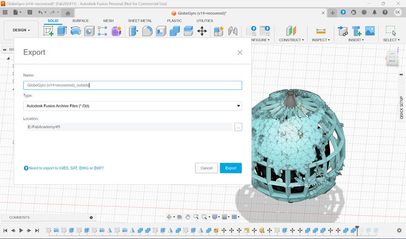Open the SK user profile avatar
Image resolution: width=406 pixels, height=239 pixels.
(x=397, y=12)
